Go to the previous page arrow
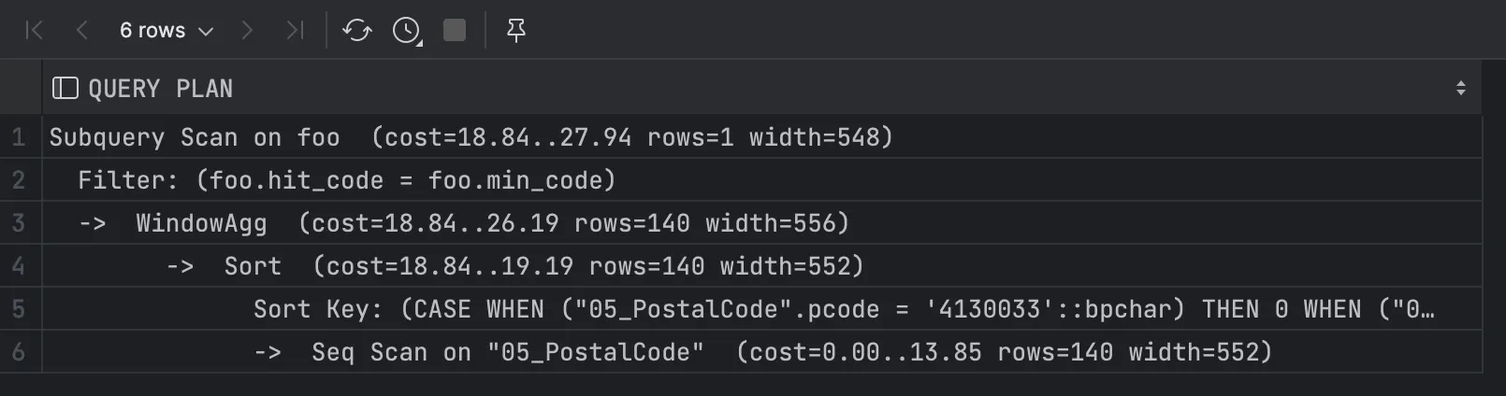This screenshot has height=396, width=1506. [x=82, y=31]
